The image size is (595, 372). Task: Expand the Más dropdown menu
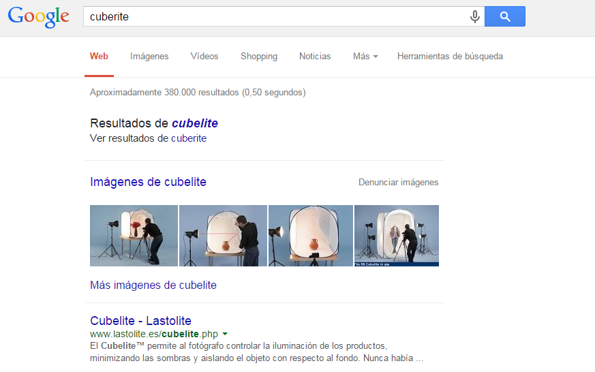point(365,57)
